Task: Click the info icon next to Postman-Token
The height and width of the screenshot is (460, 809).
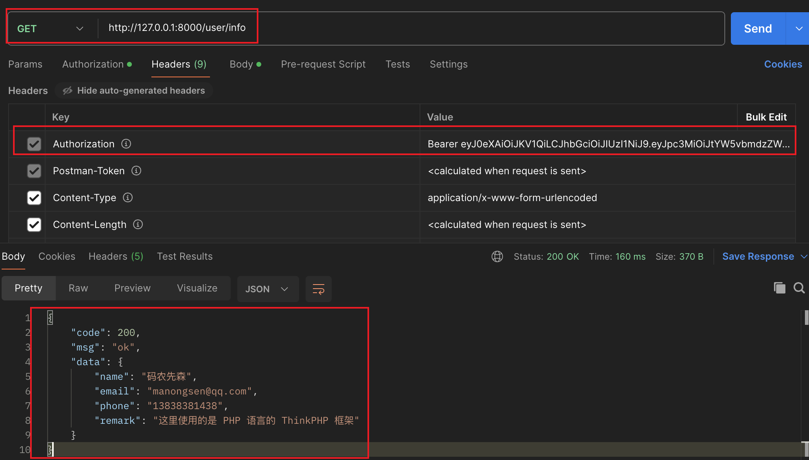Action: point(136,171)
